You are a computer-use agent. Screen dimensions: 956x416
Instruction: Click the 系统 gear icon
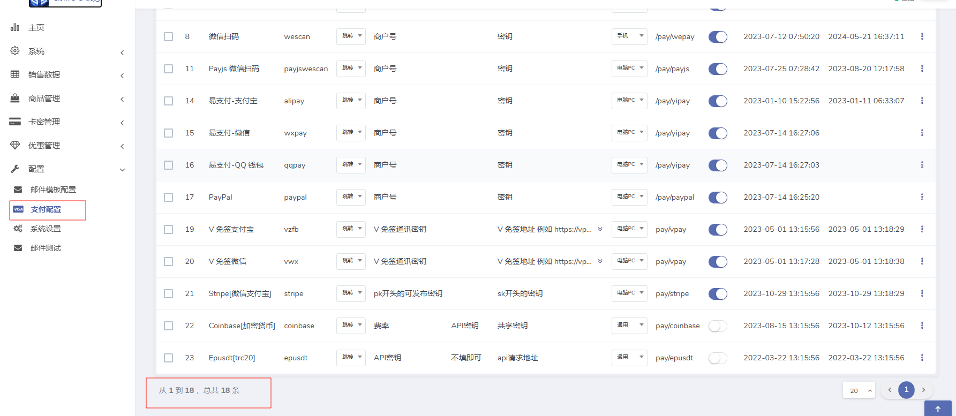tap(15, 51)
